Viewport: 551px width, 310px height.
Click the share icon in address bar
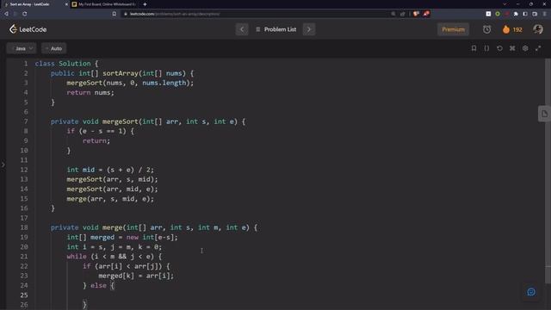click(402, 14)
